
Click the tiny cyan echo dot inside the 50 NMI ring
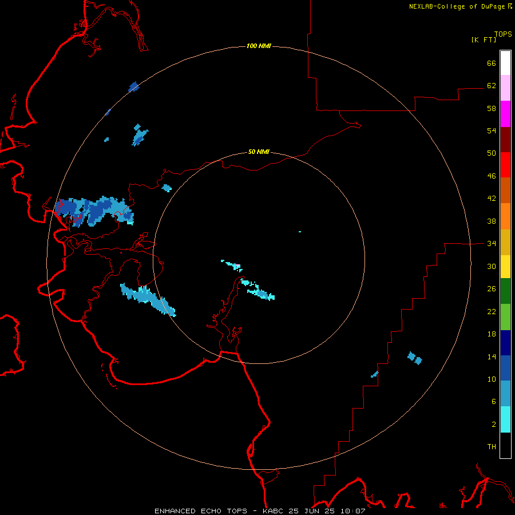[300, 232]
